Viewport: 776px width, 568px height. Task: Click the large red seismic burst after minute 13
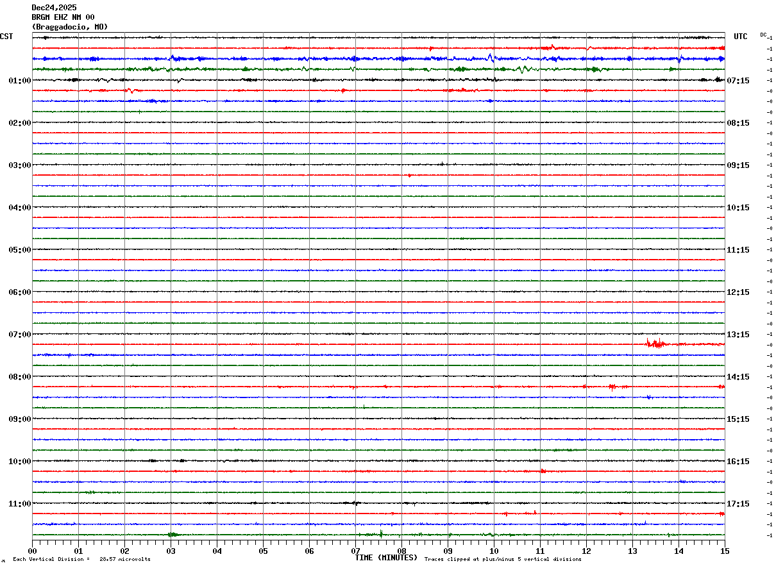655,344
